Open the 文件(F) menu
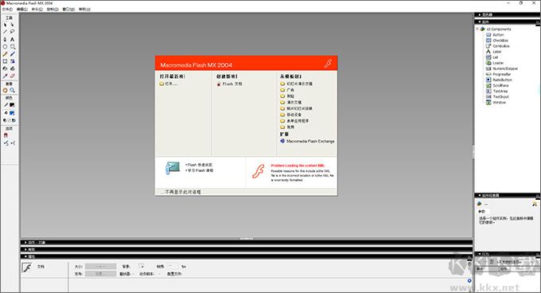The width and height of the screenshot is (541, 293). (7, 10)
